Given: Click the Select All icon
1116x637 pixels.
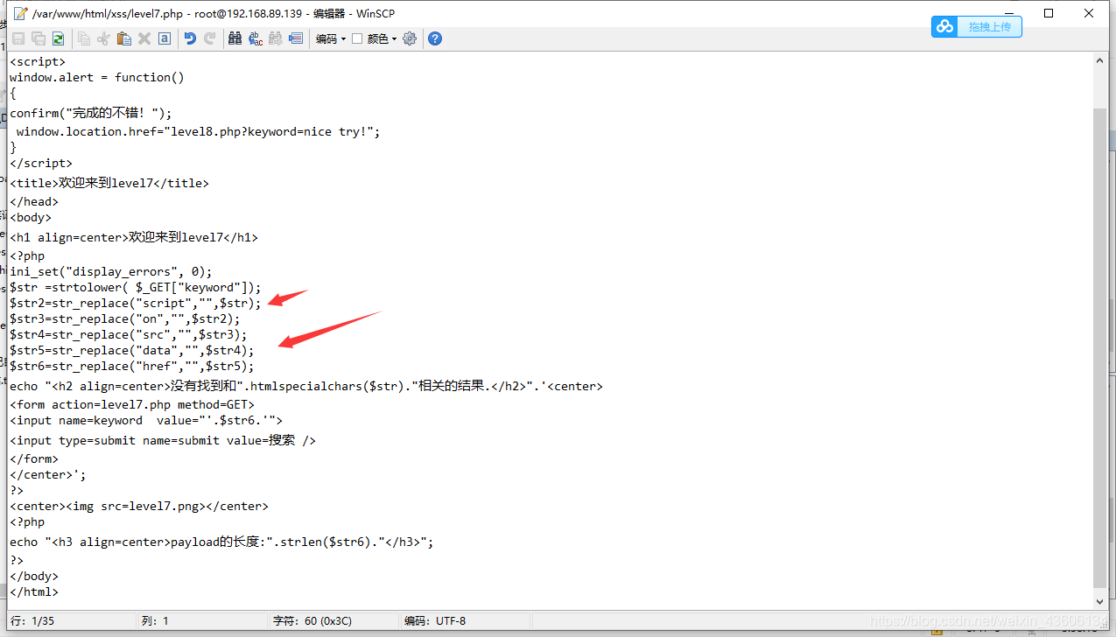Looking at the screenshot, I should pos(165,38).
